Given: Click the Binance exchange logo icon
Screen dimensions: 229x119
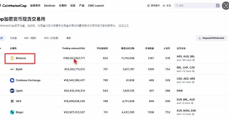Looking at the screenshot, I should click(12, 58).
